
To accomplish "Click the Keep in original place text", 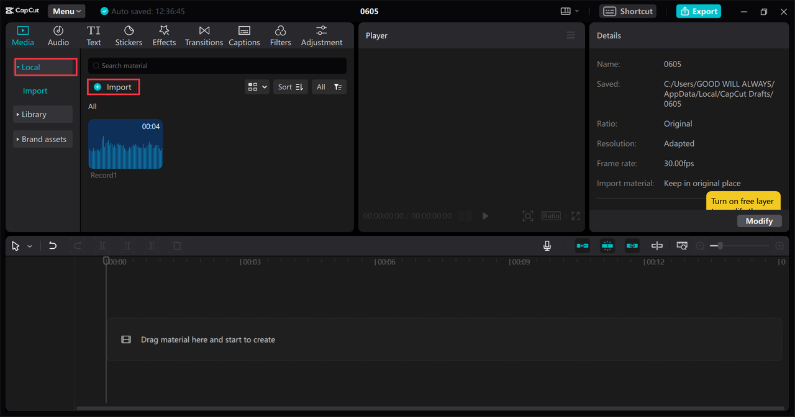I will click(702, 183).
